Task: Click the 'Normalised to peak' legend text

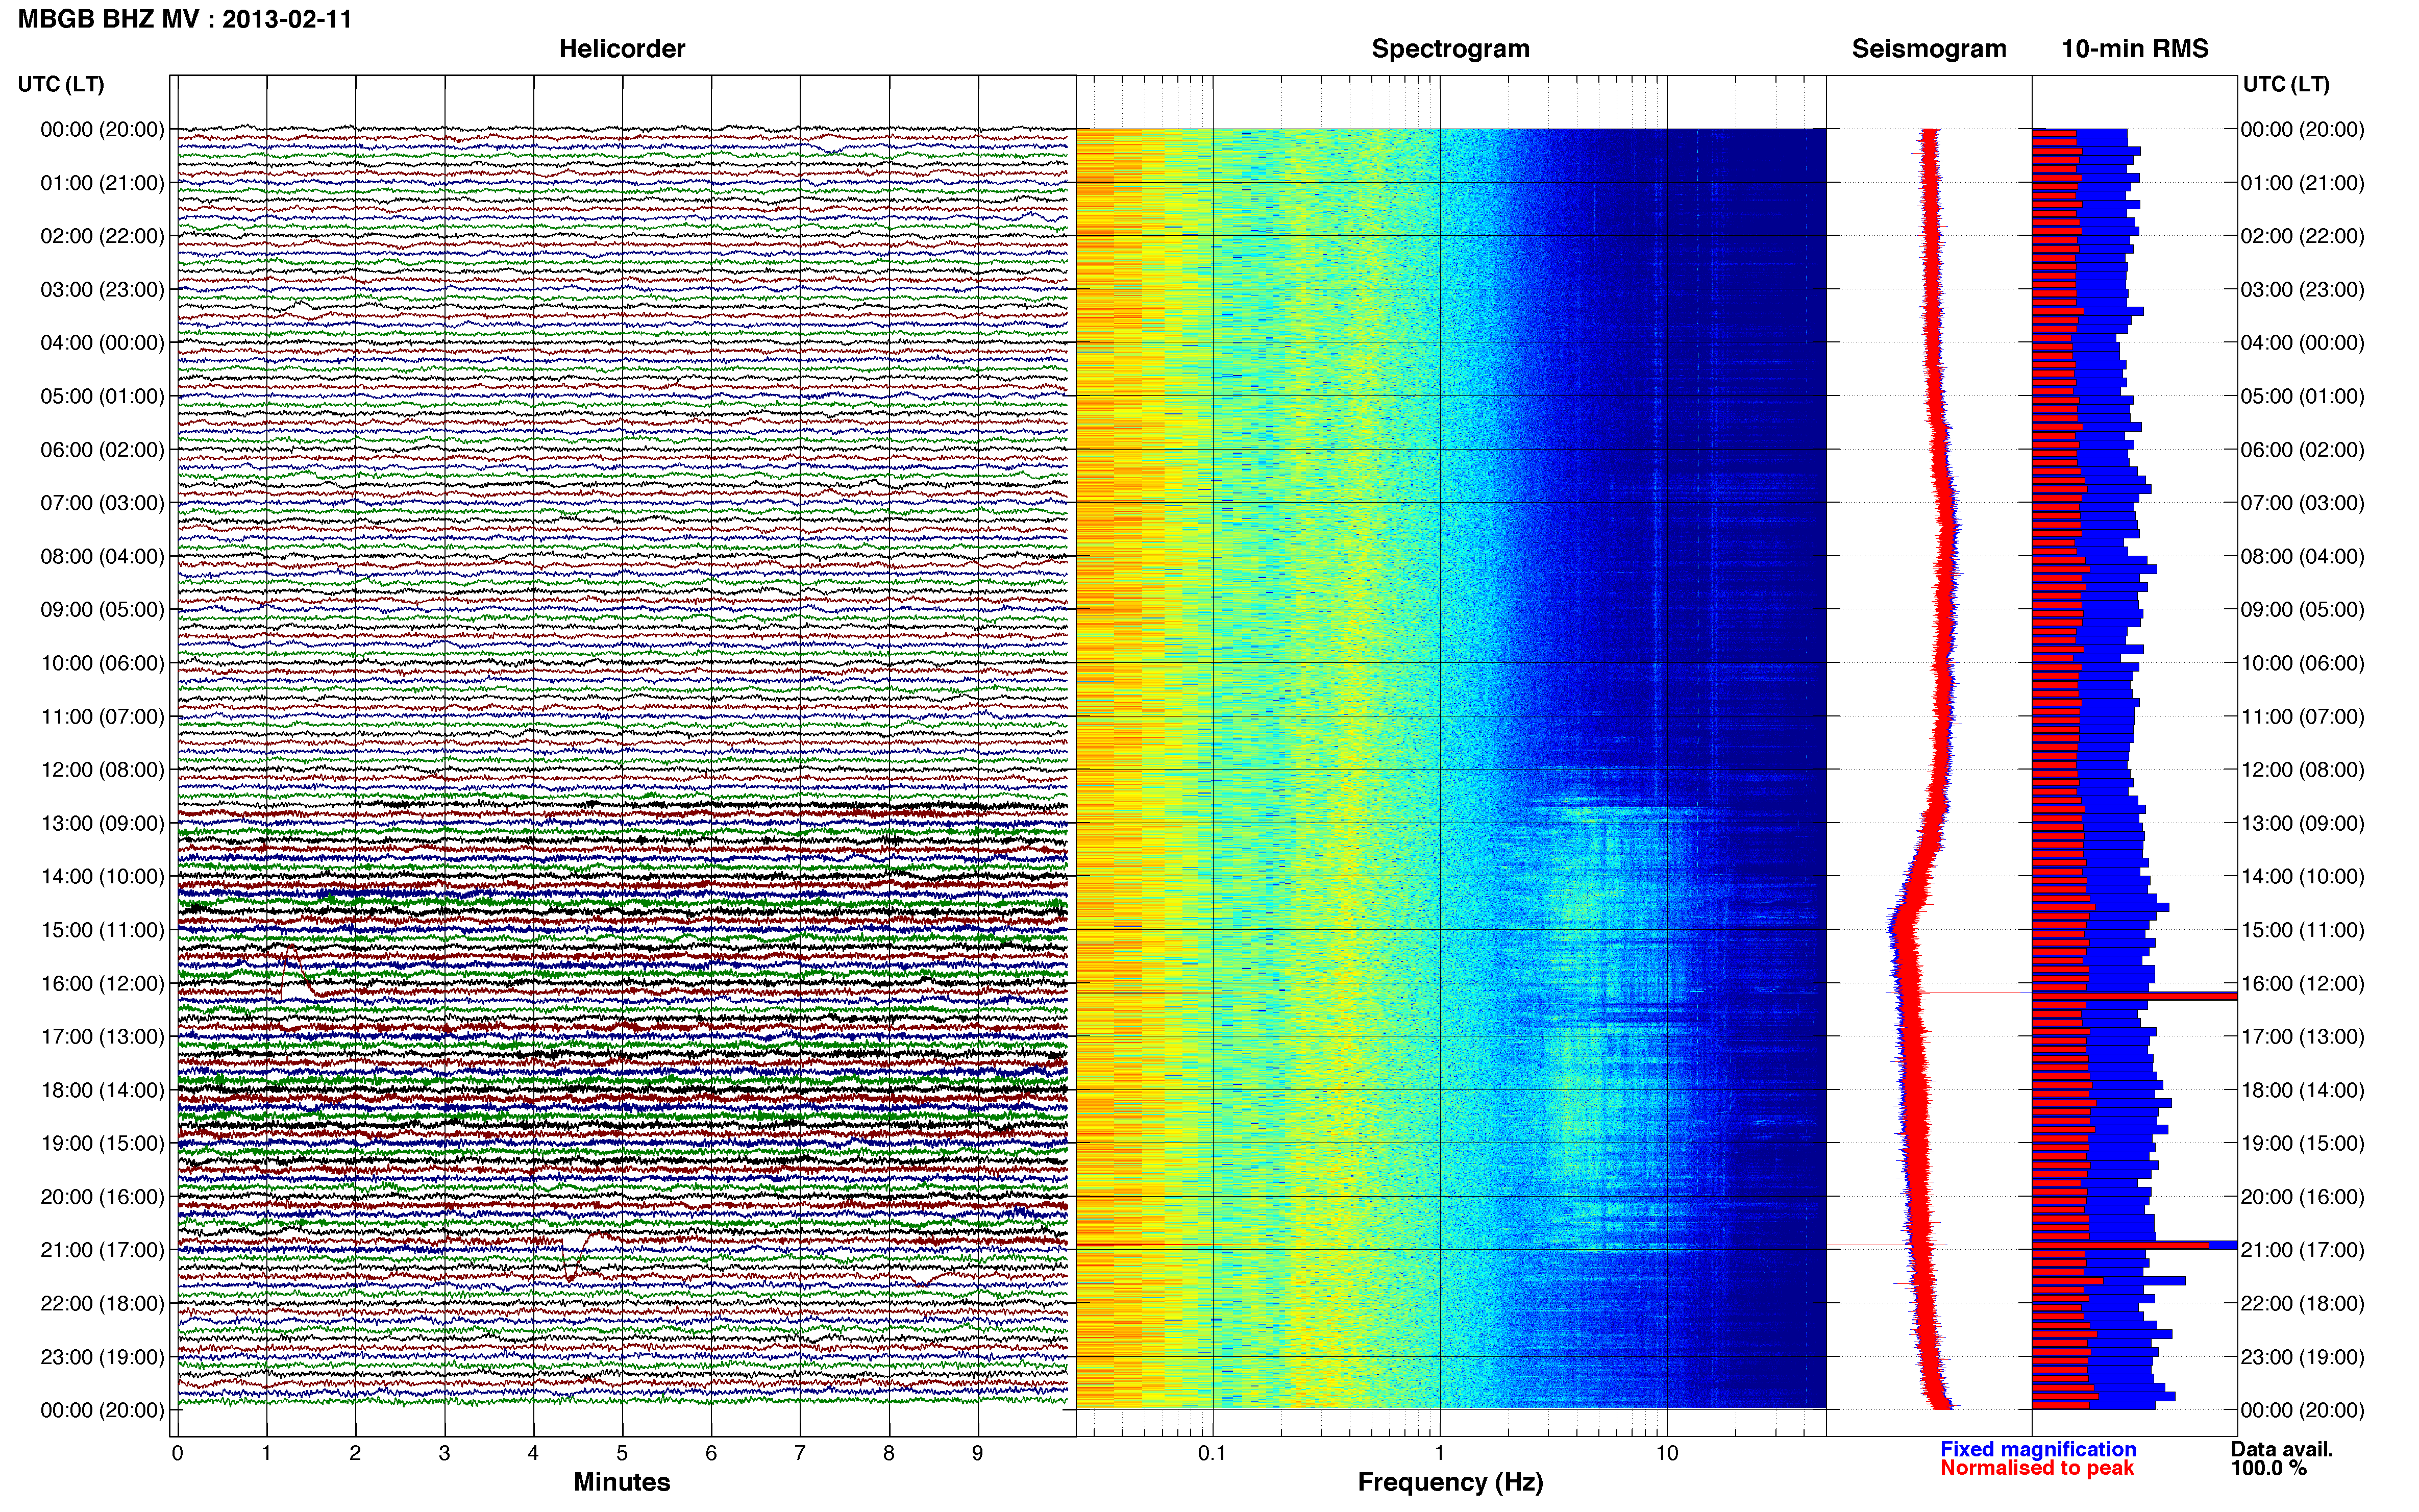Action: [x=2037, y=1468]
